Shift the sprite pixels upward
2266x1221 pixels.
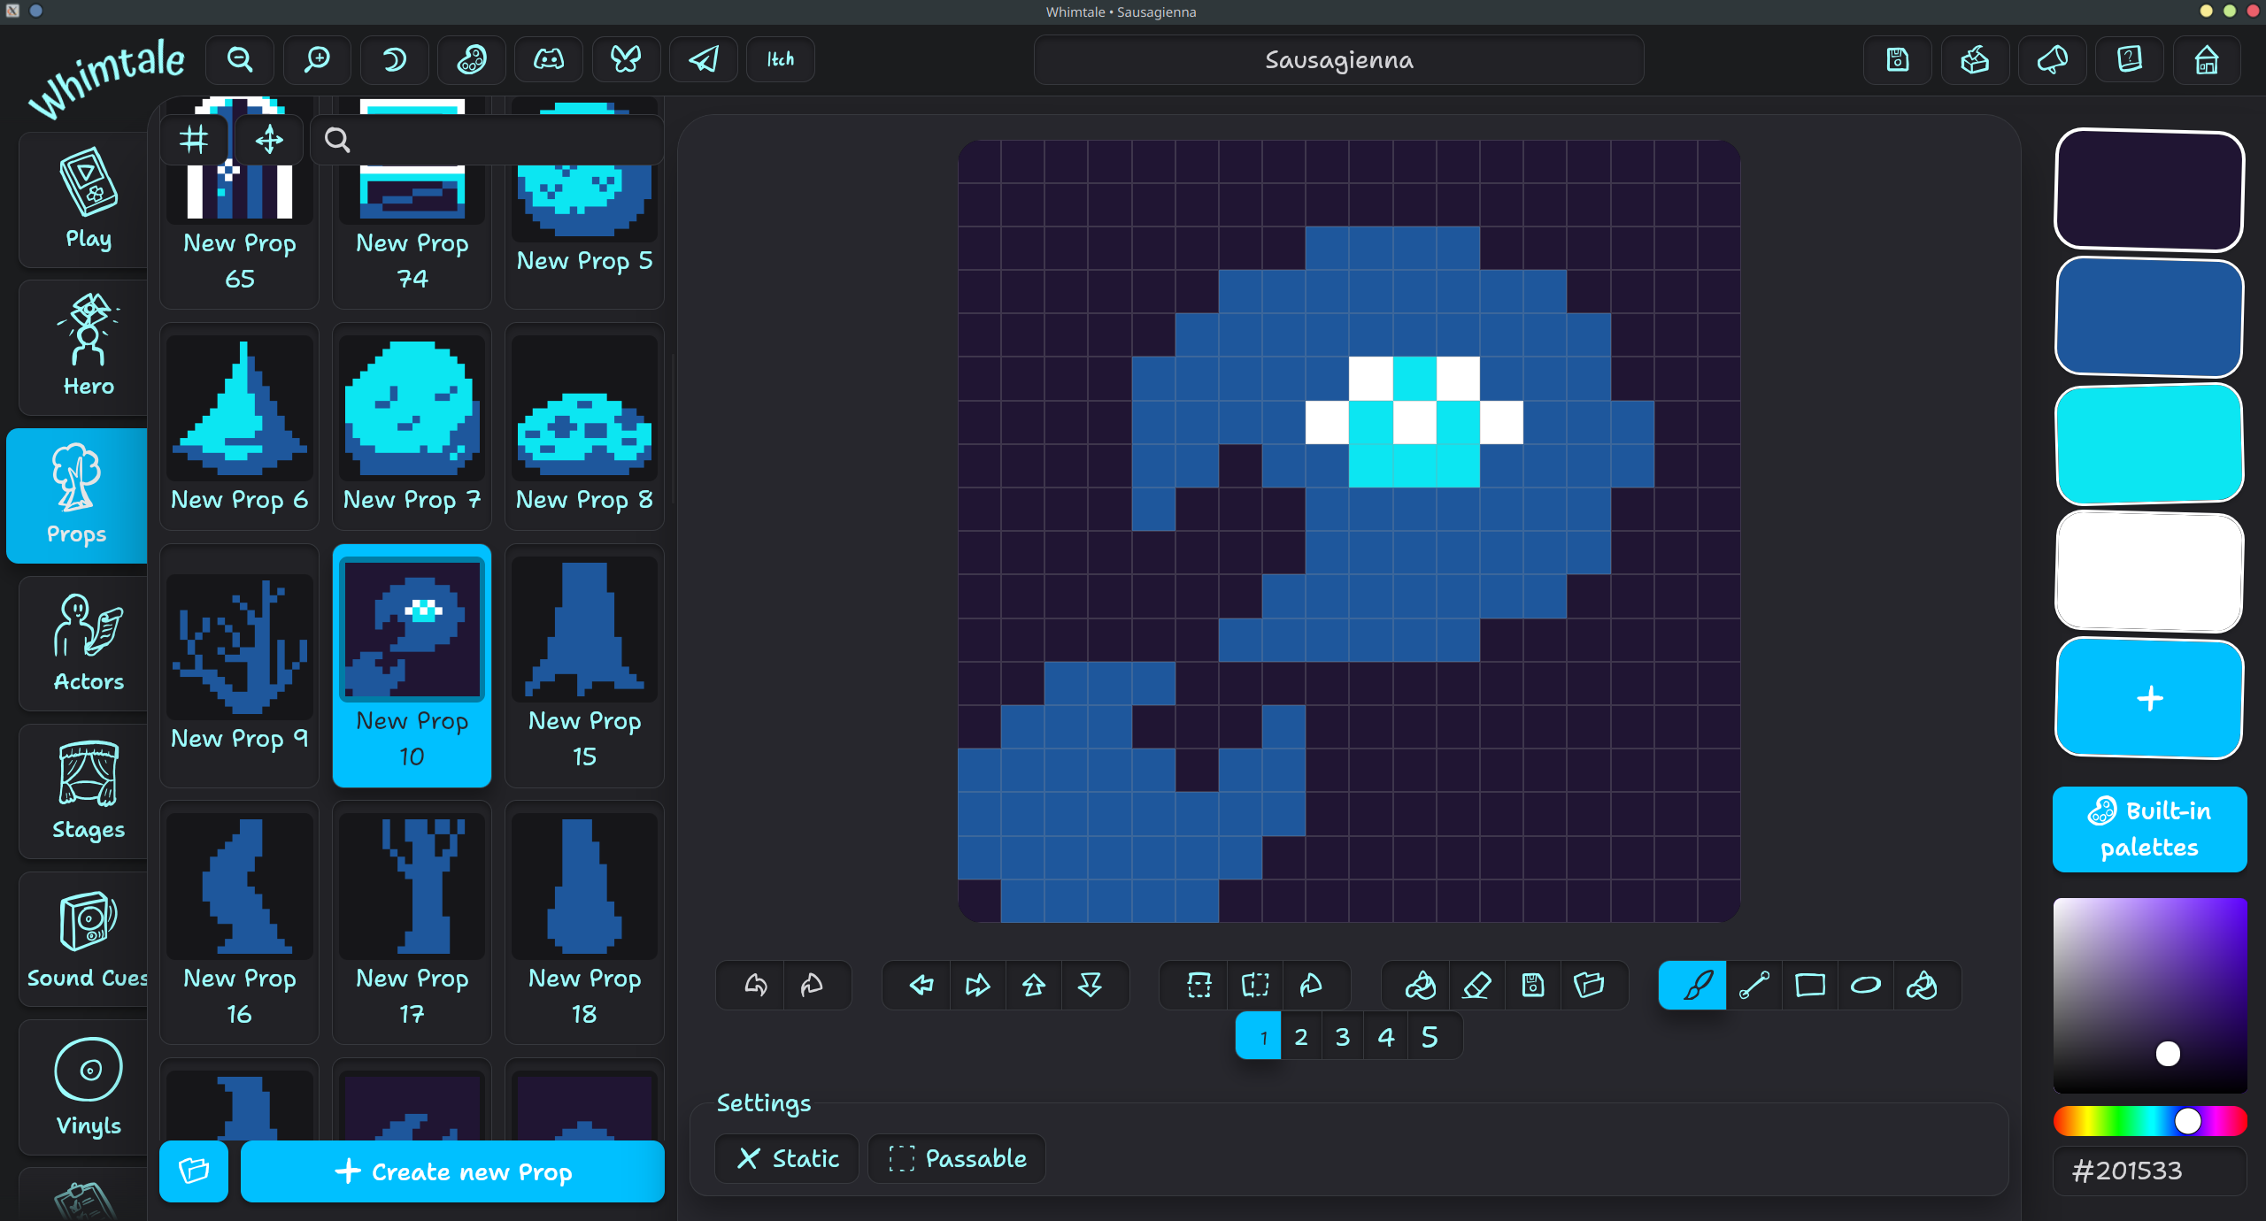point(1034,985)
